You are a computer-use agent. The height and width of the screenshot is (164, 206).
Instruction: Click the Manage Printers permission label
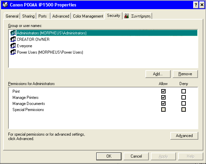(x=26, y=98)
